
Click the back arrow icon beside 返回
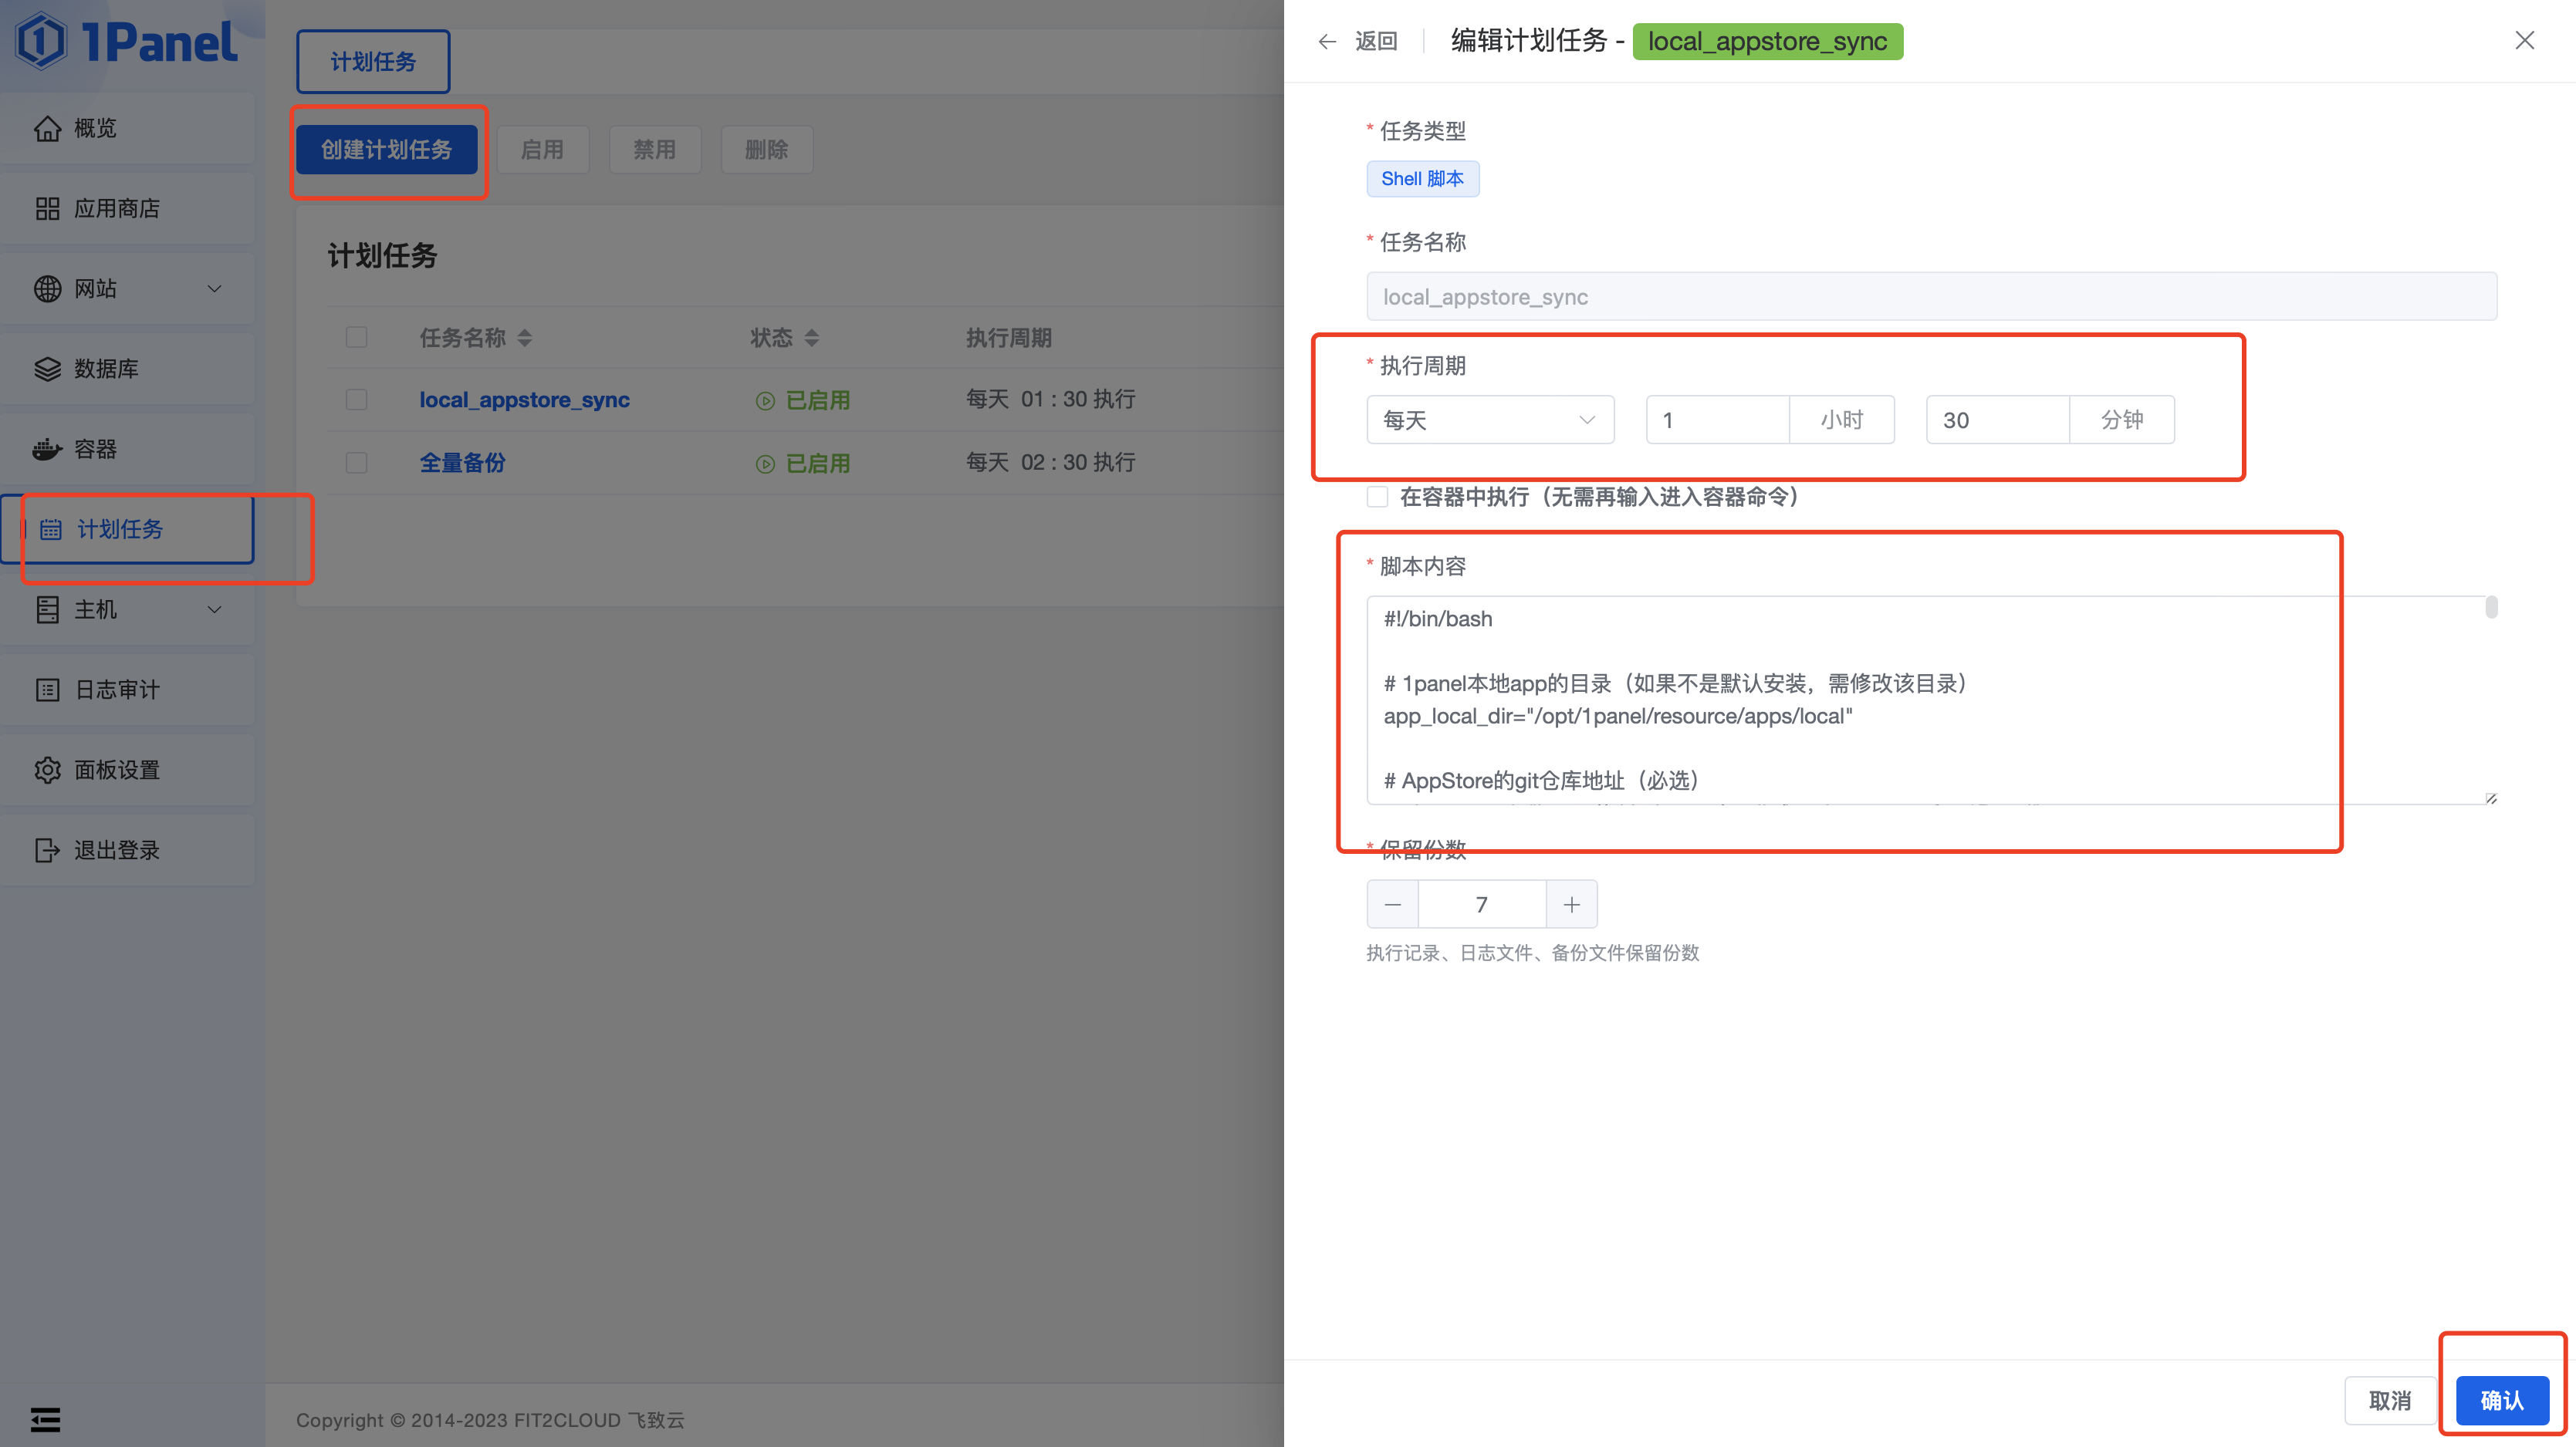tap(1327, 41)
